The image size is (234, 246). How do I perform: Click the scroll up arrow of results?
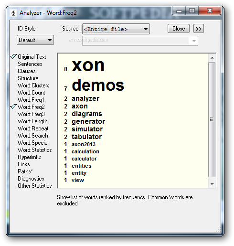point(212,58)
